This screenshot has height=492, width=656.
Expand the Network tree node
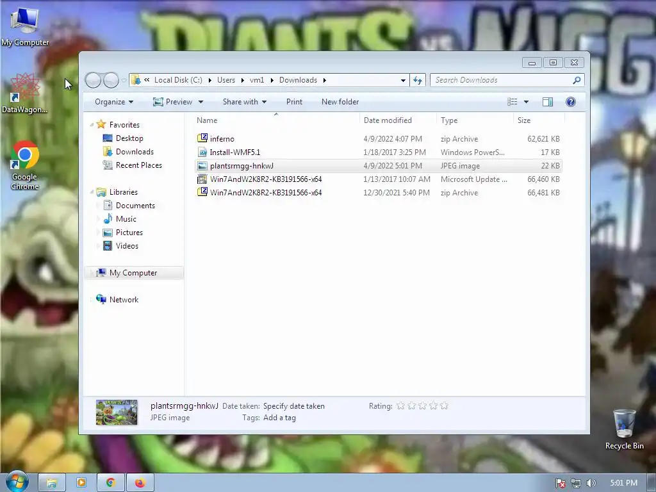point(92,300)
